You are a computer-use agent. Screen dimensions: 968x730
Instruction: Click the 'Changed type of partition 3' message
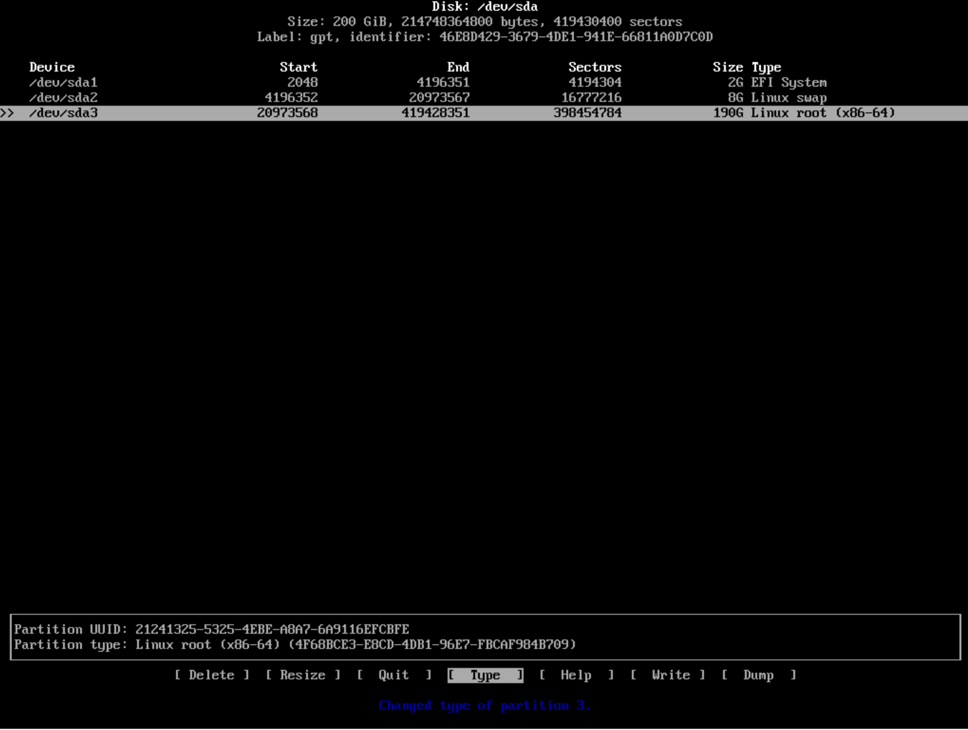pos(484,705)
